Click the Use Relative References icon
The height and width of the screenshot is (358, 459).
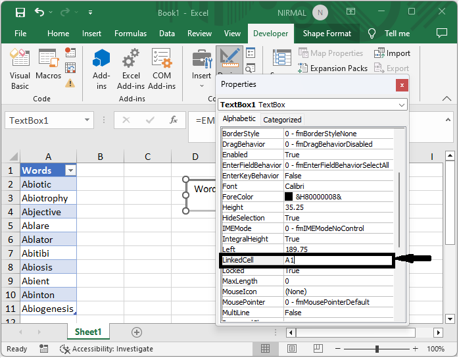pos(70,68)
